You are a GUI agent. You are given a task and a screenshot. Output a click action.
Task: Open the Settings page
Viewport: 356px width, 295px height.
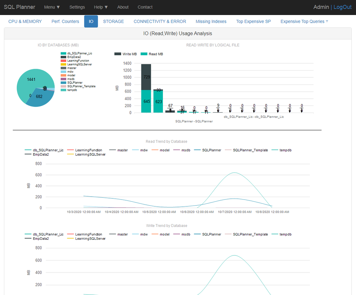coord(77,7)
